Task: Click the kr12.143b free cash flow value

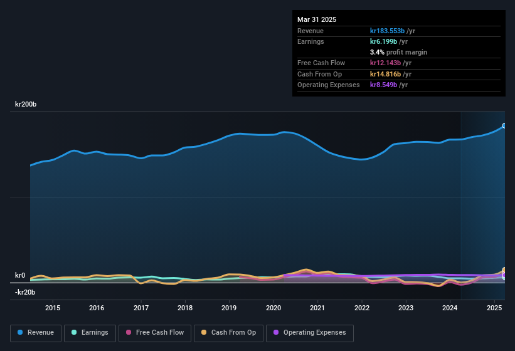Action: pos(385,63)
